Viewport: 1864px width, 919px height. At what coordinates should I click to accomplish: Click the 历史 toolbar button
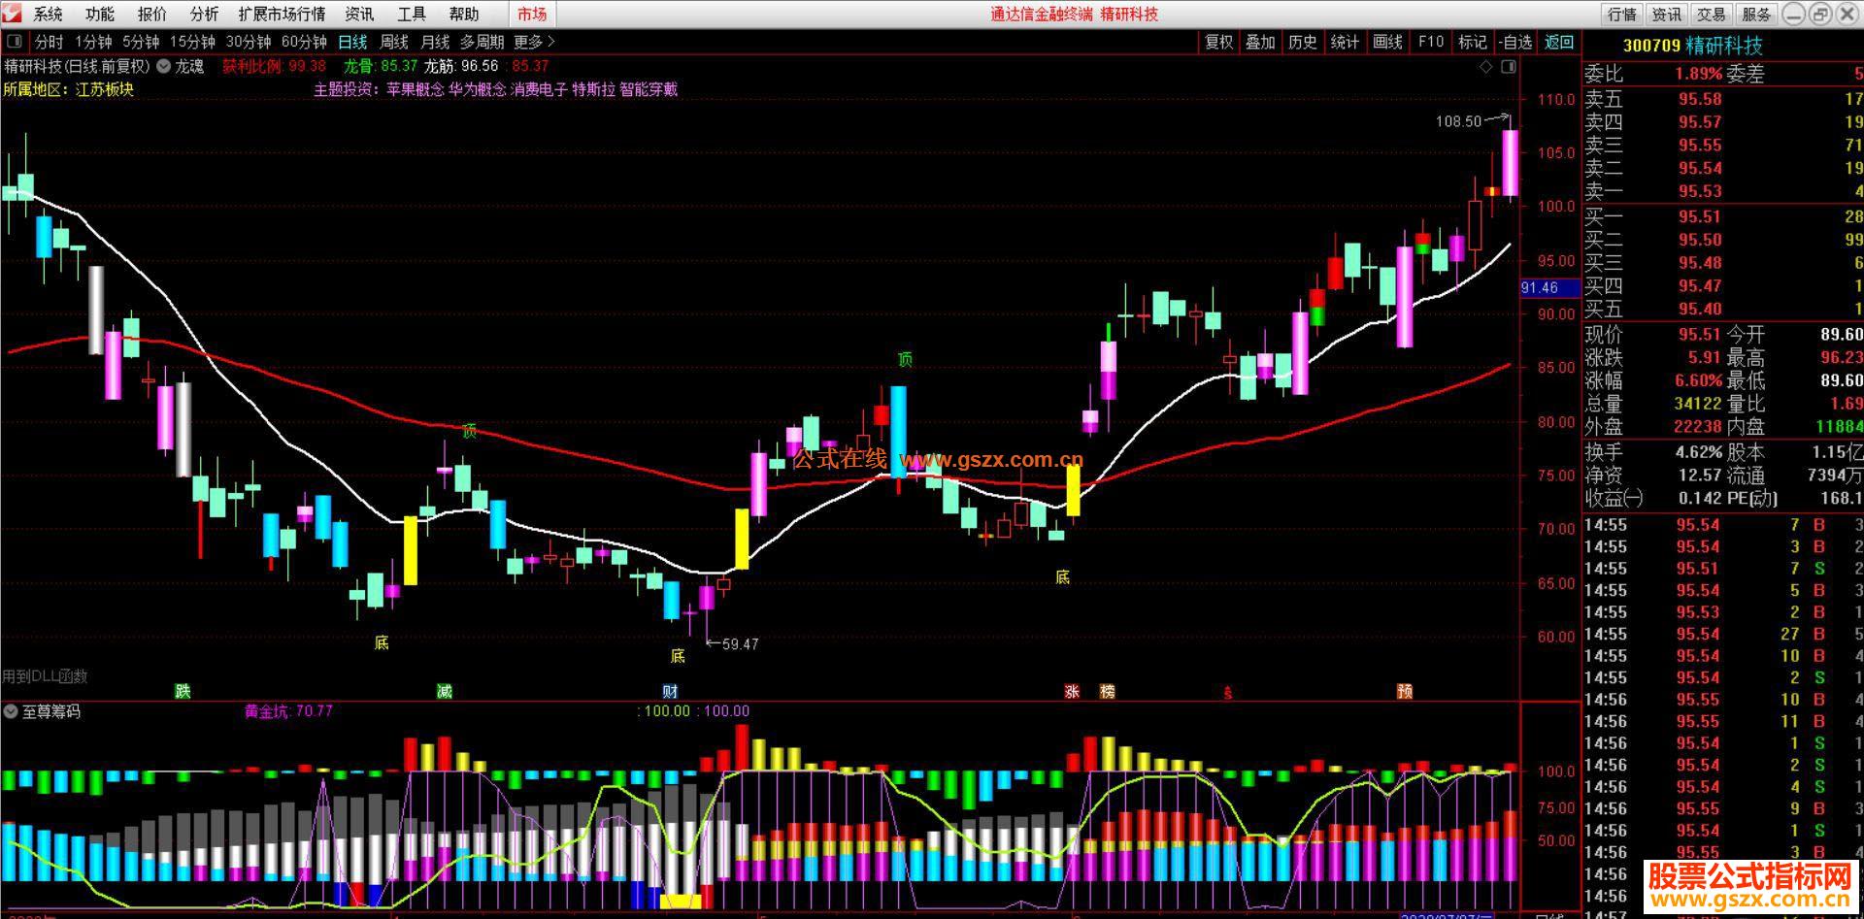coord(1303,42)
